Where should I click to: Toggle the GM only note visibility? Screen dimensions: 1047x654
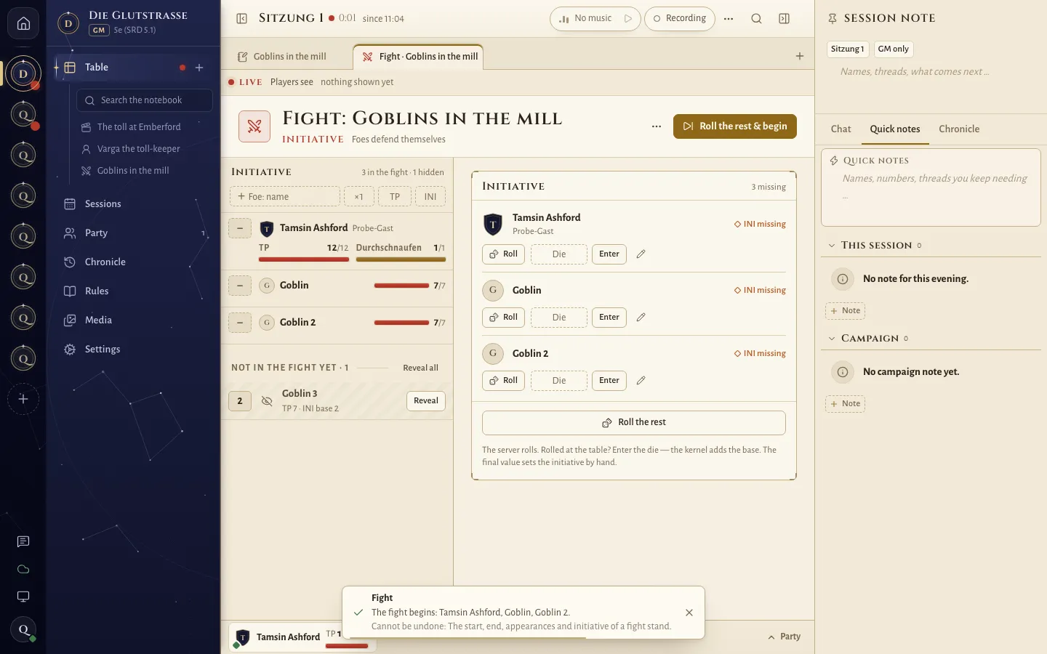(x=894, y=49)
